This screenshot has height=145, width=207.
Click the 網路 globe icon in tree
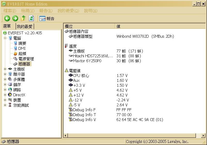pyautogui.click(x=10, y=90)
